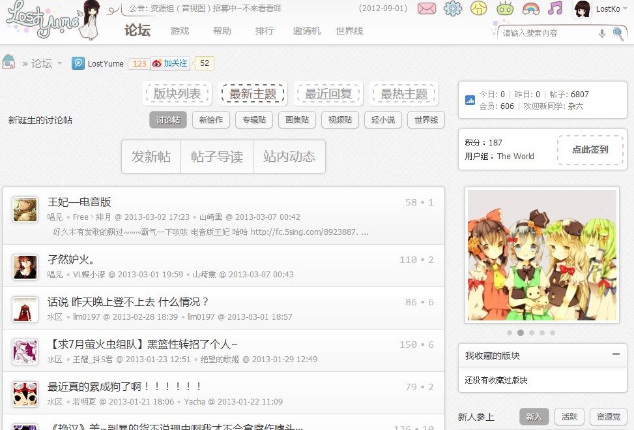Select the 专辑贴 filter
This screenshot has height=430, width=634.
254,120
